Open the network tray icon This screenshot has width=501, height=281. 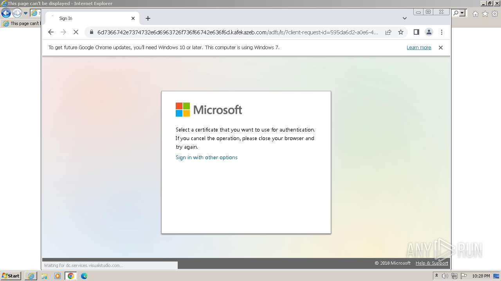pyautogui.click(x=454, y=276)
